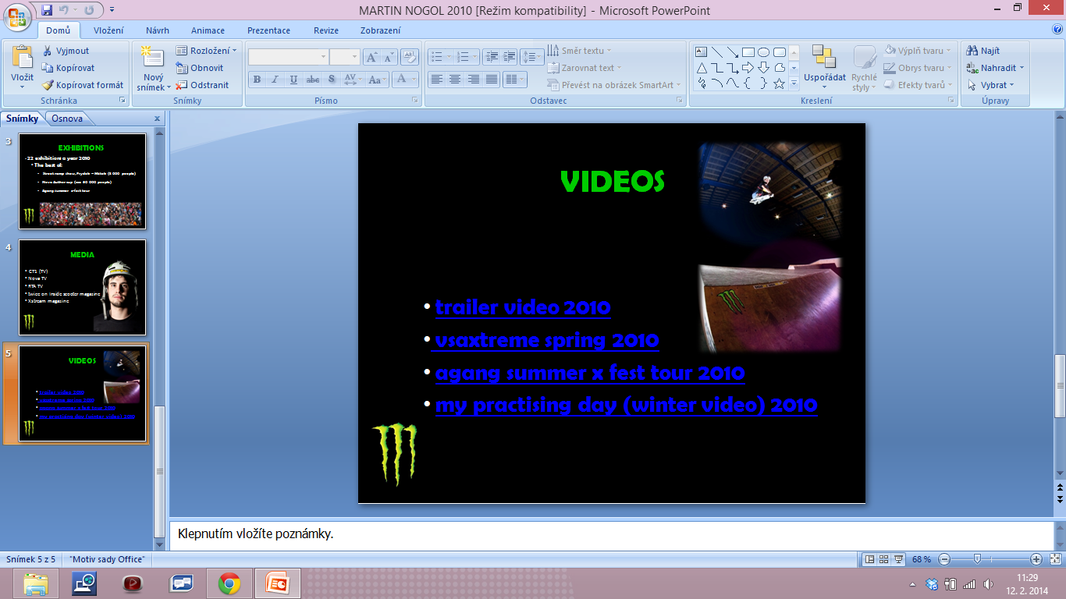
Task: Toggle bold formatting button
Action: [257, 80]
